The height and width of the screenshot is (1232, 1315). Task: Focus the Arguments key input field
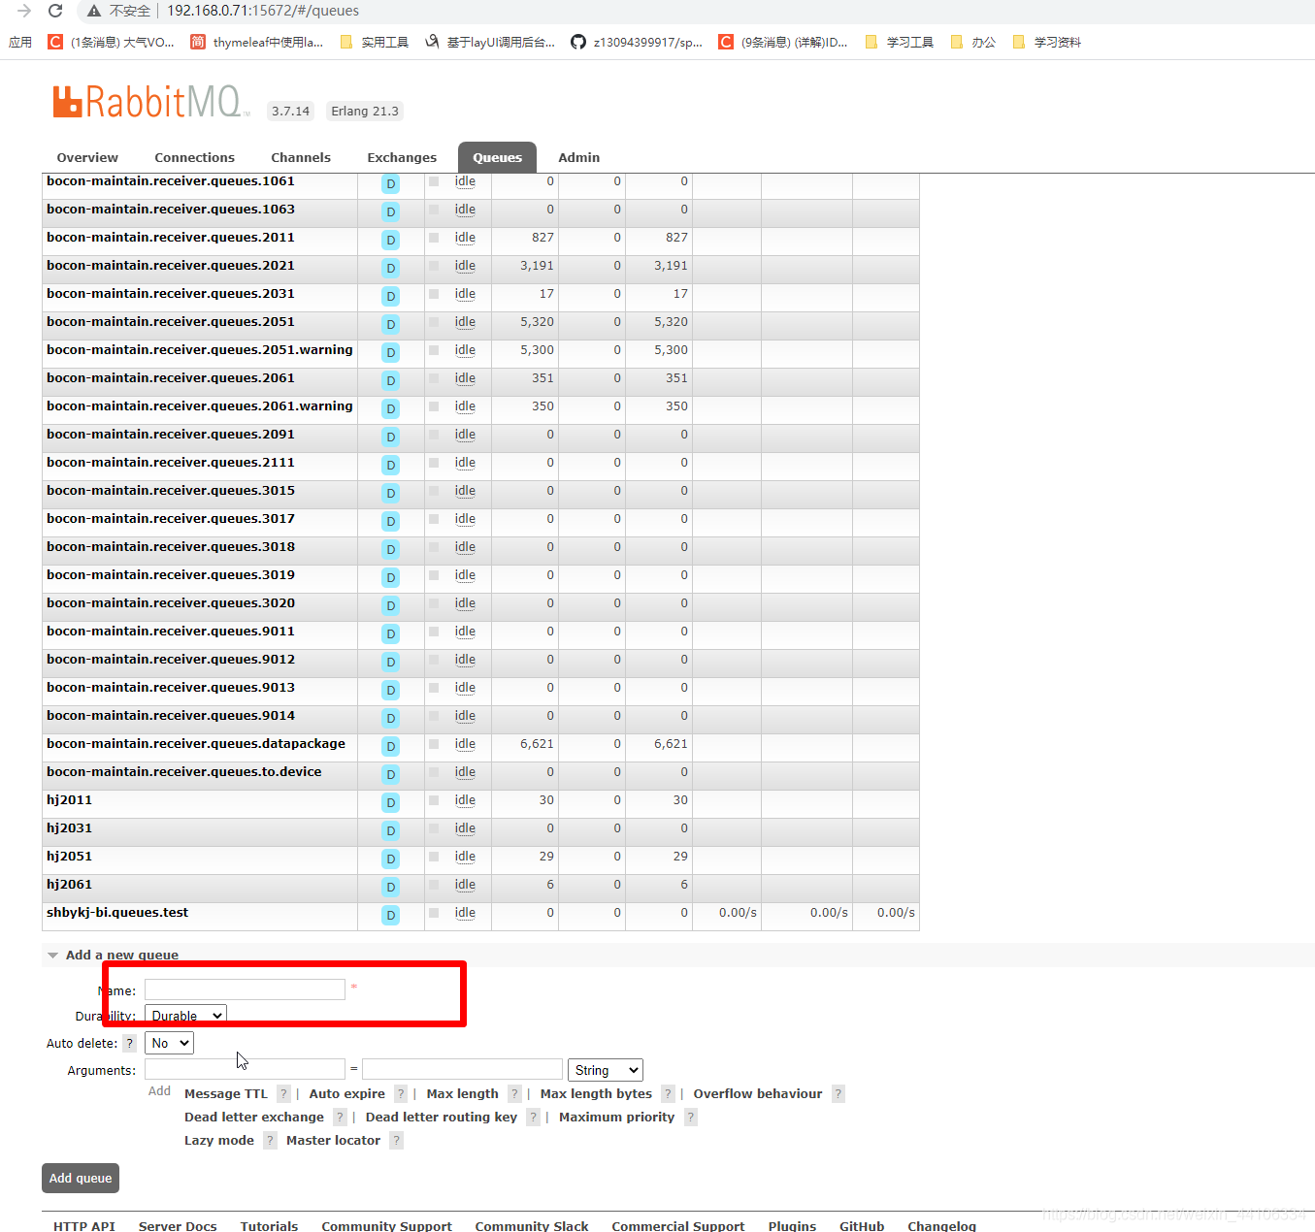(245, 1069)
